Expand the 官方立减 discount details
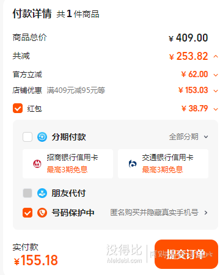Screen dimensions: 220x275 point(216,75)
